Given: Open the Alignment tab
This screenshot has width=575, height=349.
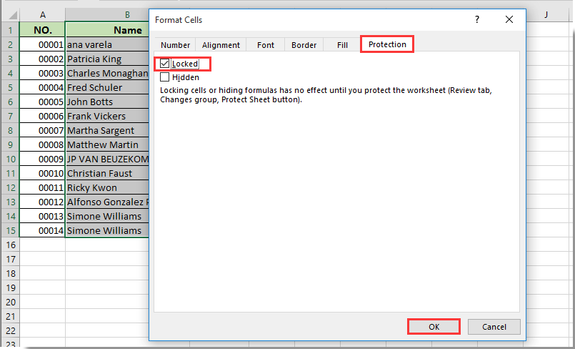Looking at the screenshot, I should 221,45.
